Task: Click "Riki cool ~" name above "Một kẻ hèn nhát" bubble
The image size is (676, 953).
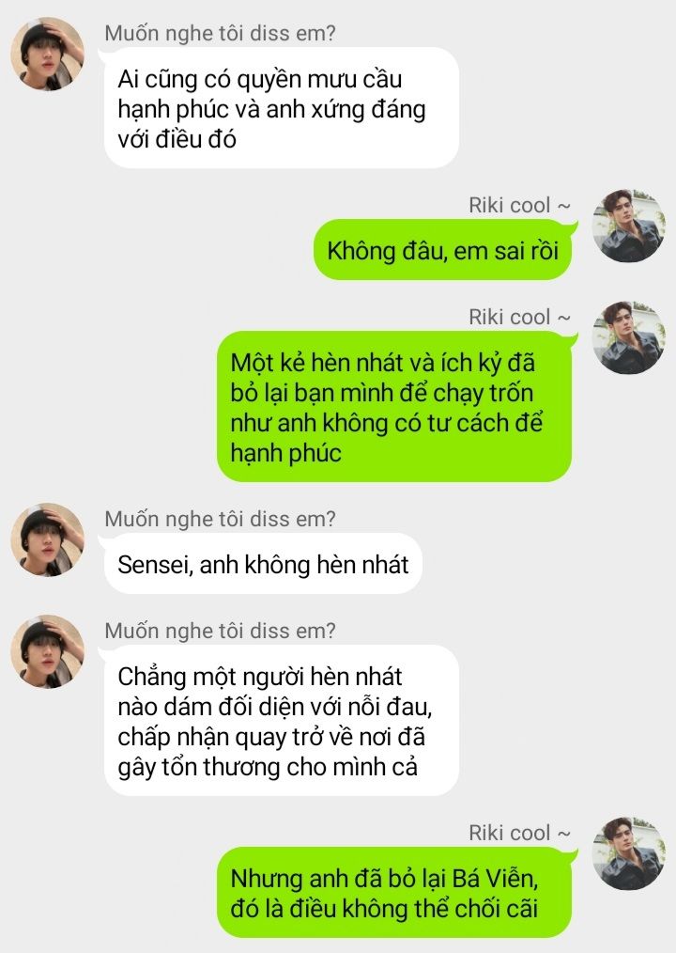Action: point(519,318)
